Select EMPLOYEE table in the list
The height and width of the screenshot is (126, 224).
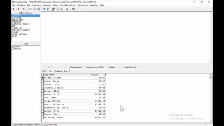click(x=16, y=22)
